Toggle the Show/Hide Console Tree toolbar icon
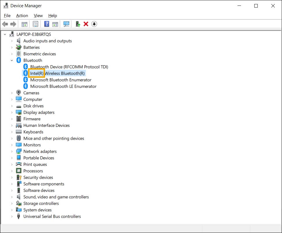This screenshot has height=233, width=282. 25,24
